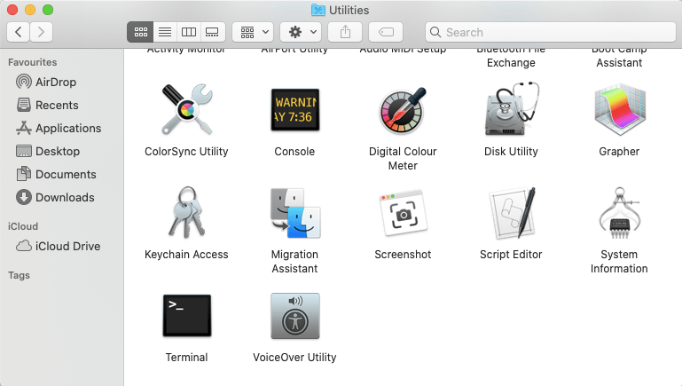Click the Boot Camp Assistant label

[619, 58]
